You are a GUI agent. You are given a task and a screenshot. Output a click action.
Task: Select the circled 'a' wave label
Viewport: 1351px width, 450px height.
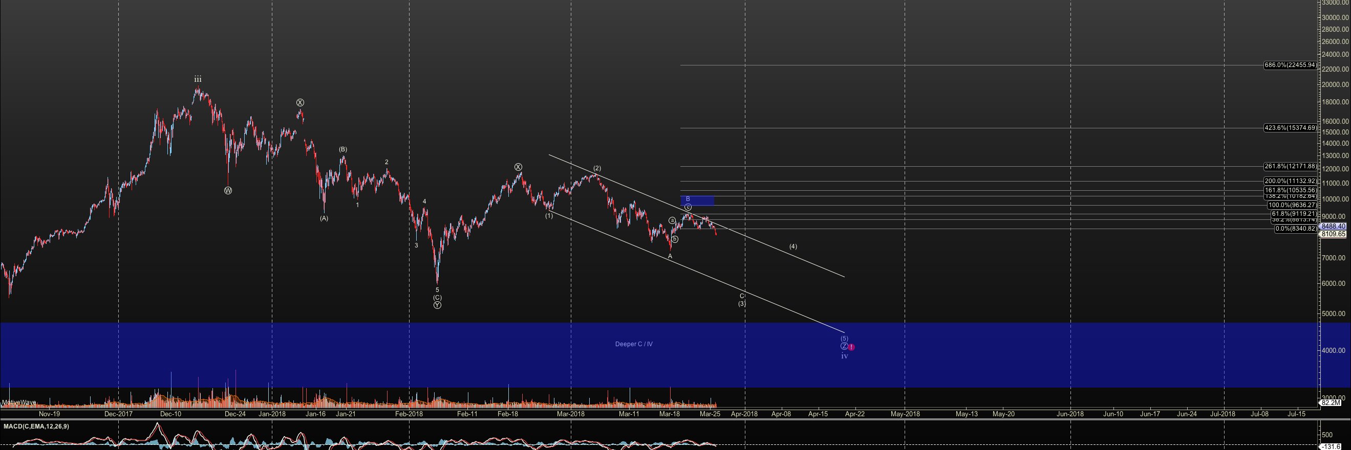(x=672, y=220)
